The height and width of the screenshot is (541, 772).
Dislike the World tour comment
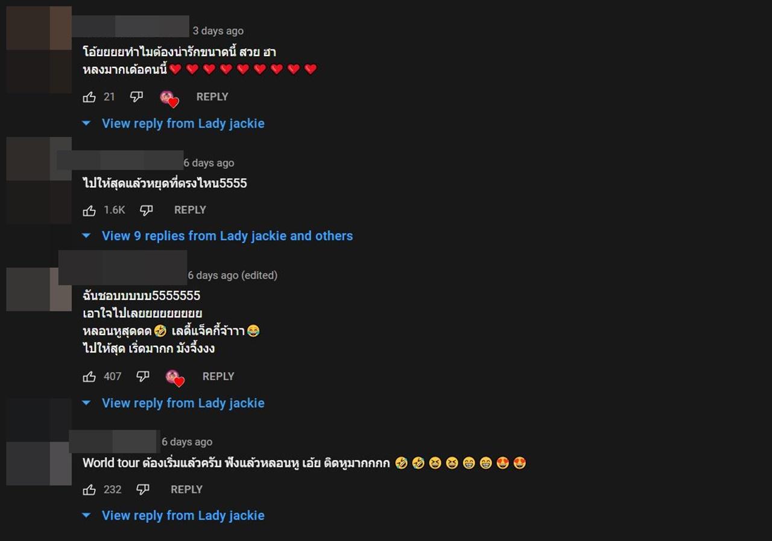point(142,490)
